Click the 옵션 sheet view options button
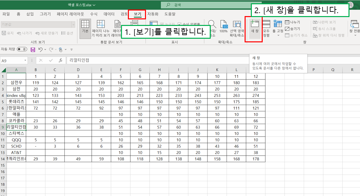This screenshot has height=196, width=360. 67,33
